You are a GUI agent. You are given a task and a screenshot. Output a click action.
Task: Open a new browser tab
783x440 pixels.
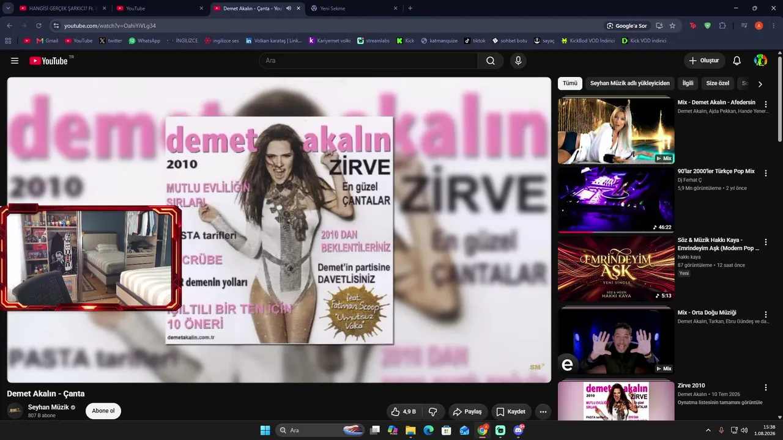click(x=410, y=9)
